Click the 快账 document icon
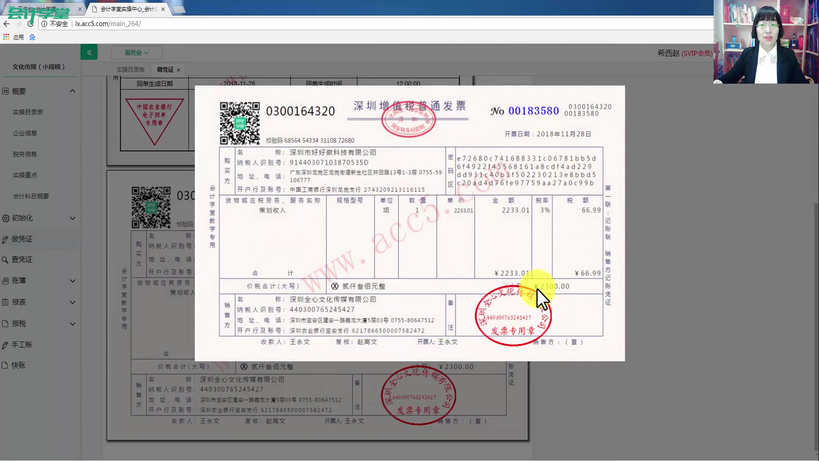The image size is (819, 461). pos(5,365)
